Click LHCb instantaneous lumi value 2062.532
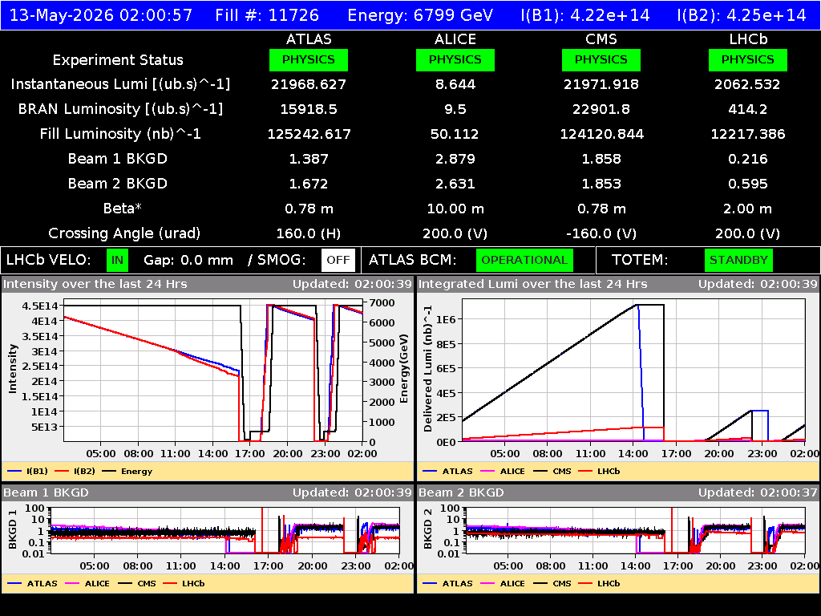 748,84
